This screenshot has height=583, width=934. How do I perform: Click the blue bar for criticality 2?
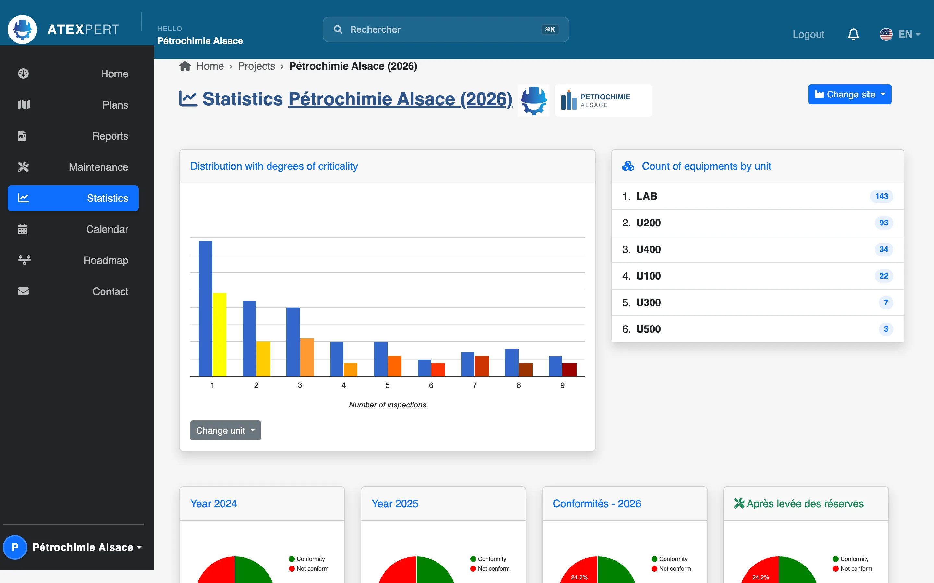point(249,338)
